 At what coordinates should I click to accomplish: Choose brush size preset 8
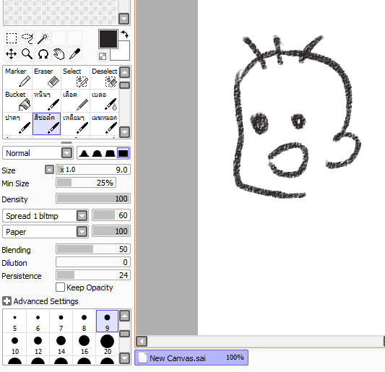[x=84, y=321]
